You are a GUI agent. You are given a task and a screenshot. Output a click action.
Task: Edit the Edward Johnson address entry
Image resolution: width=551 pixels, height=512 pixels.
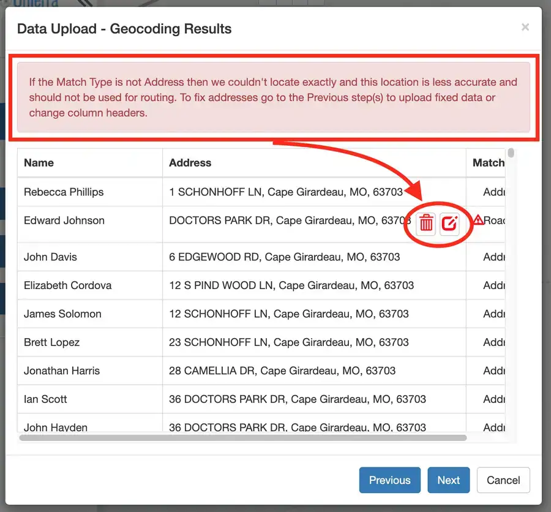point(449,224)
